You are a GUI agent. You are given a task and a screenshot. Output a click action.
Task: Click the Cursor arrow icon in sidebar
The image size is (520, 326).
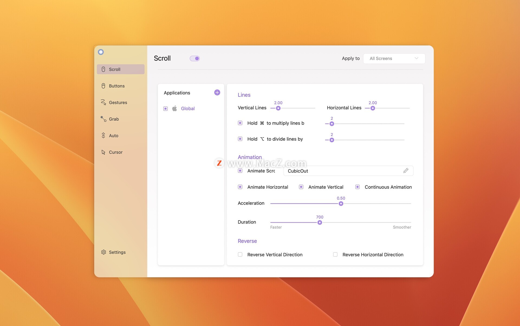103,152
